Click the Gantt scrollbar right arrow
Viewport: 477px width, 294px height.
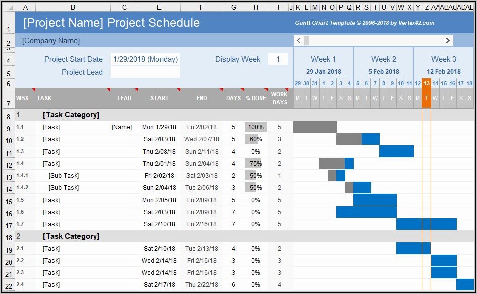[x=448, y=41]
